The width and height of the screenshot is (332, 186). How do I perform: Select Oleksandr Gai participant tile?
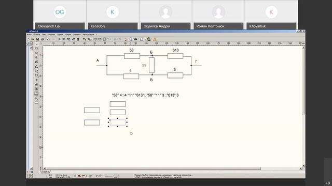[x=60, y=15]
